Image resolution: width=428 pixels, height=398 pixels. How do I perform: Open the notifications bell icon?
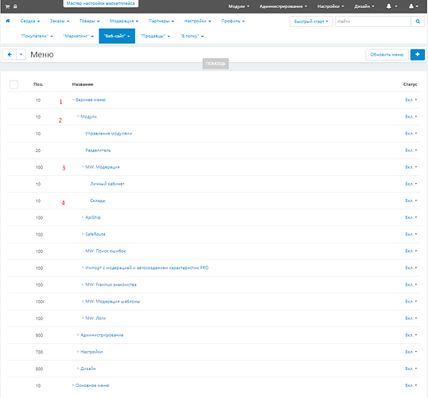tap(389, 6)
